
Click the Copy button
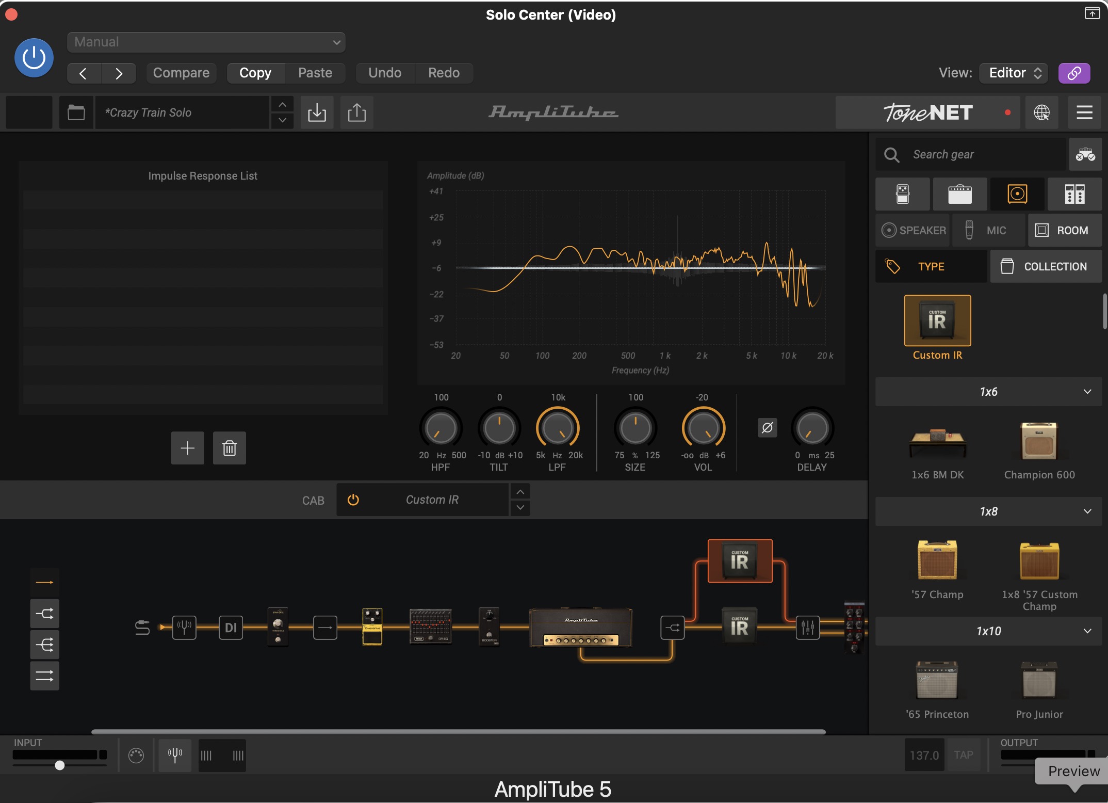pos(255,73)
